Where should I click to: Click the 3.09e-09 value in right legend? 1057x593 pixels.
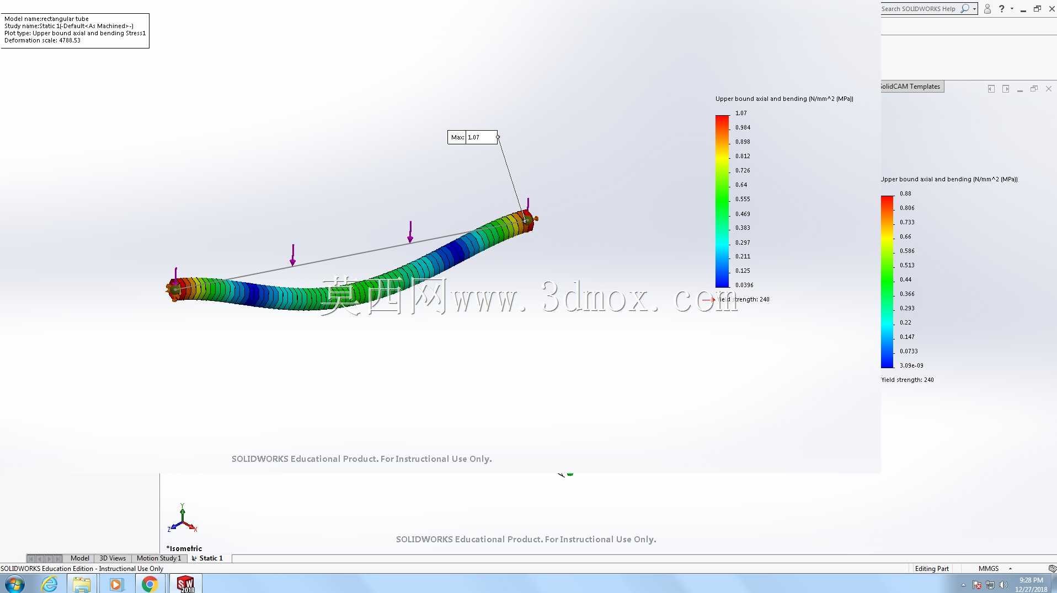(x=911, y=365)
